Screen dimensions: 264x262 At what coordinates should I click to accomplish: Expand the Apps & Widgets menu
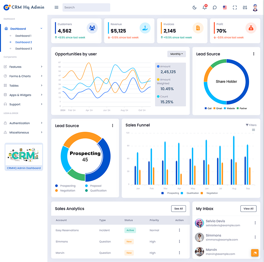click(23, 95)
